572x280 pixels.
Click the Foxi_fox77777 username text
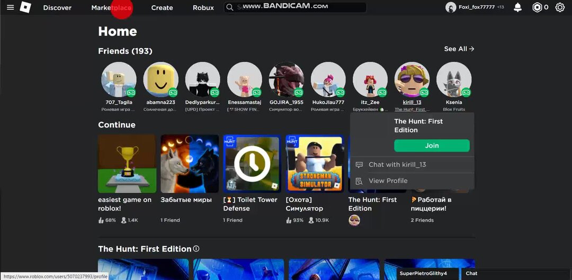pyautogui.click(x=477, y=7)
